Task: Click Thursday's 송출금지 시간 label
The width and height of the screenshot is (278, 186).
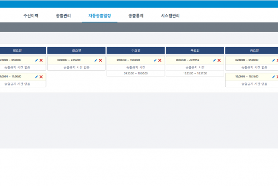Action: 195,68
